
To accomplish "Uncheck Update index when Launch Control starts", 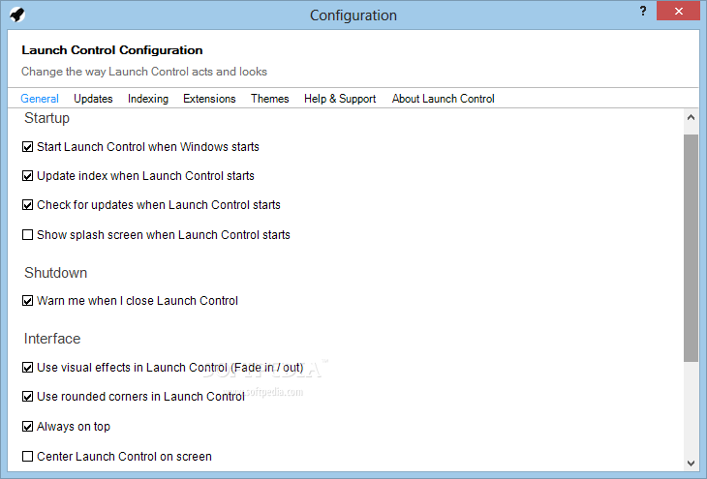I will 27,176.
